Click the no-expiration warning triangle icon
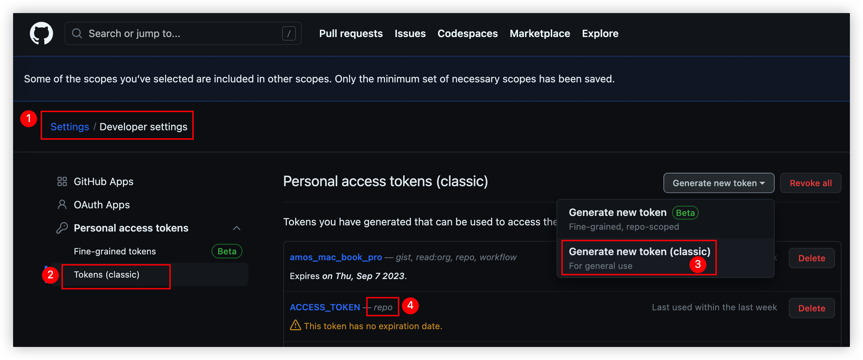 coord(295,325)
